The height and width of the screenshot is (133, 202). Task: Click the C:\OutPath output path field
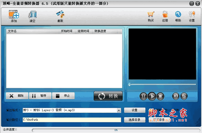click(x=72, y=120)
